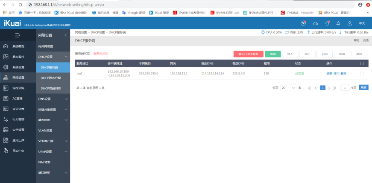Toggle the select-all checkbox in the table header

pyautogui.click(x=362, y=63)
